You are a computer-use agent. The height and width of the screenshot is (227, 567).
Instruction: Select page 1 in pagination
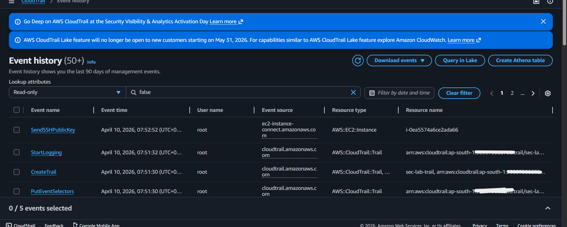(502, 93)
